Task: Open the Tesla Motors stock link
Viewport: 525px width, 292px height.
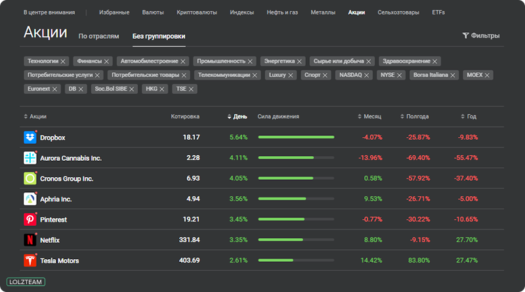Action: pos(59,261)
